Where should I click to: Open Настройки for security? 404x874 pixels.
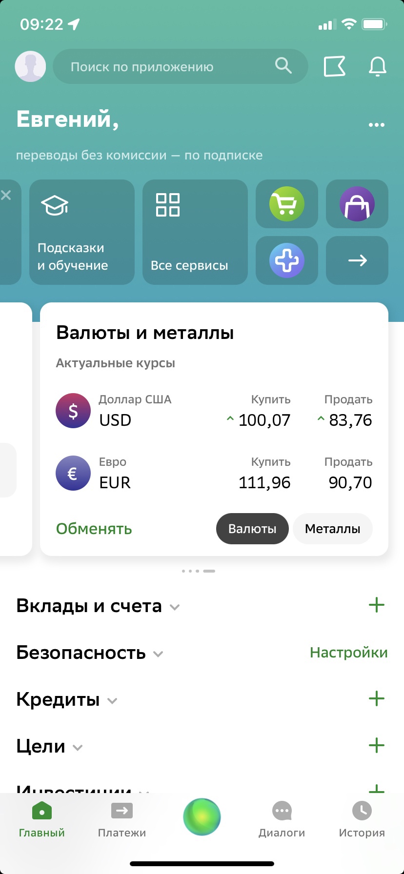click(x=349, y=653)
